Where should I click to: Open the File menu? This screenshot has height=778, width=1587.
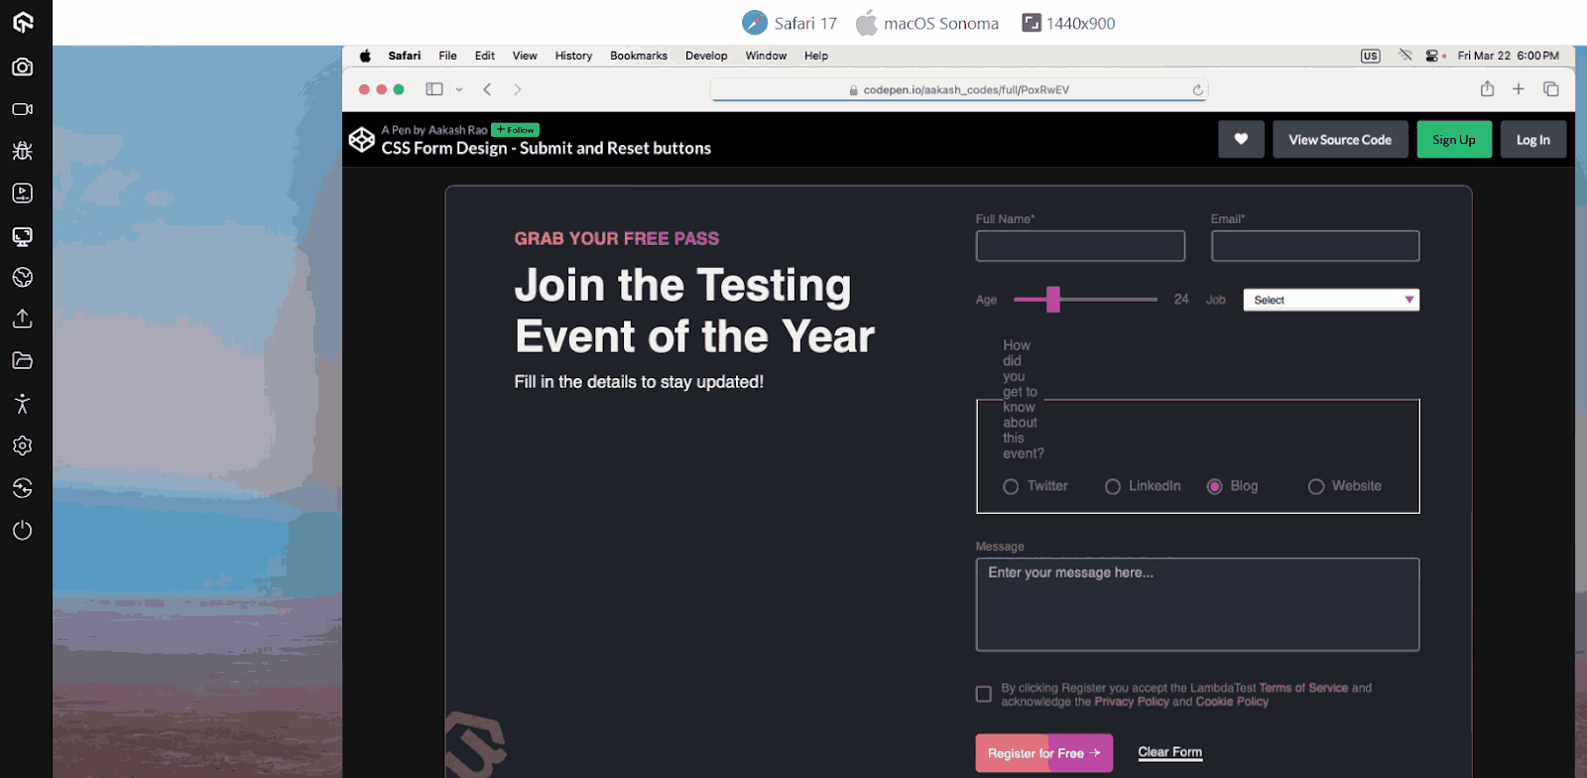pyautogui.click(x=448, y=56)
